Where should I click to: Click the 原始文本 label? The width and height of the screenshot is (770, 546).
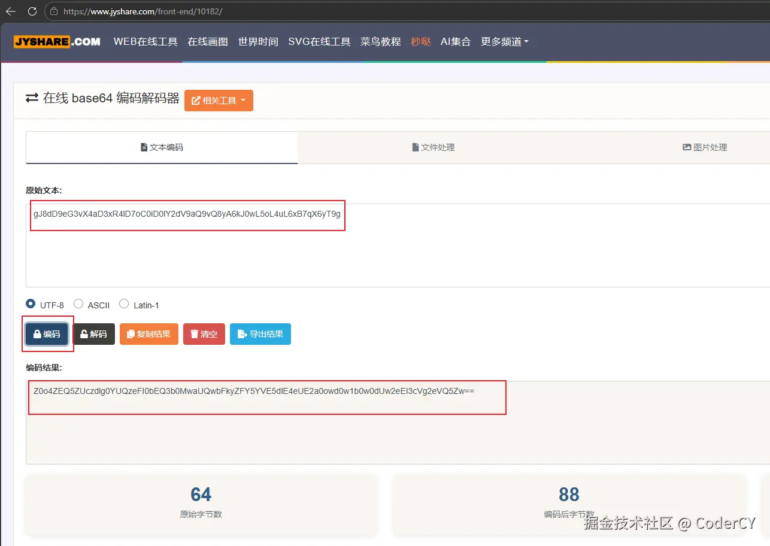[44, 190]
